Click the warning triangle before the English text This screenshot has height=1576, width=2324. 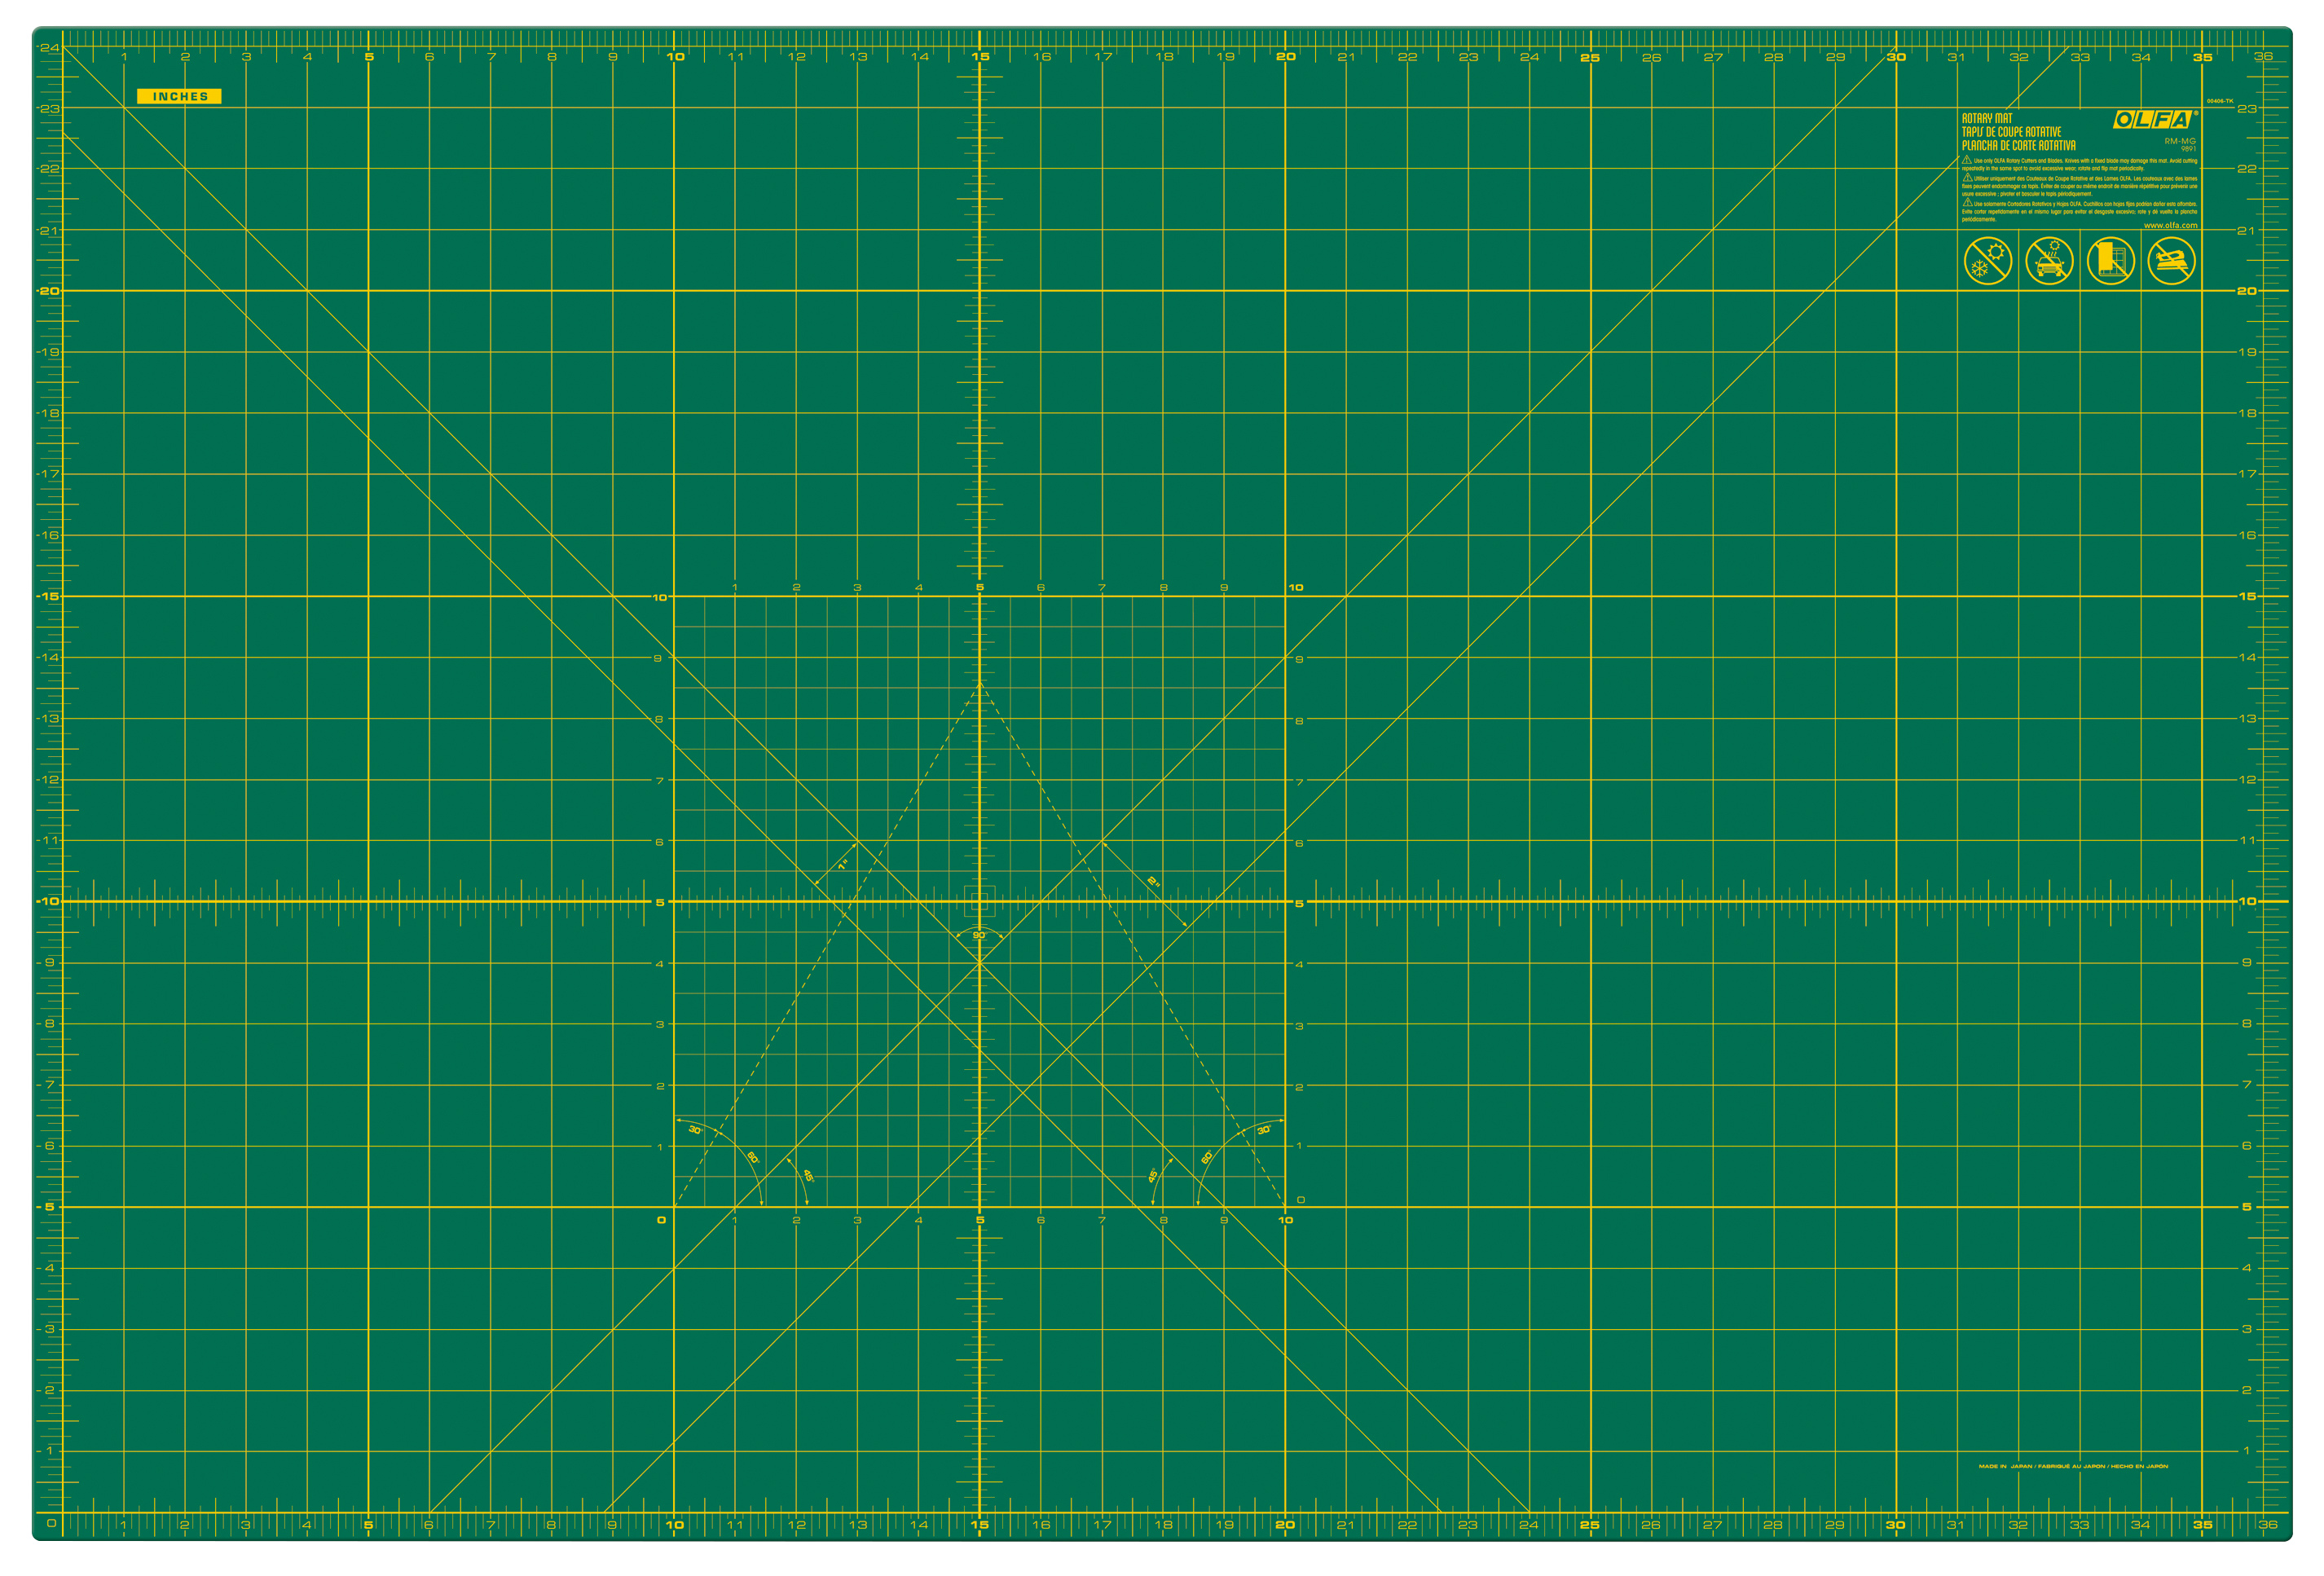(x=1966, y=160)
